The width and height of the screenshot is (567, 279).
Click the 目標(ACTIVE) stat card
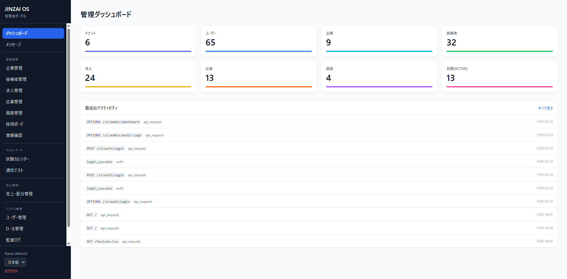(x=500, y=77)
